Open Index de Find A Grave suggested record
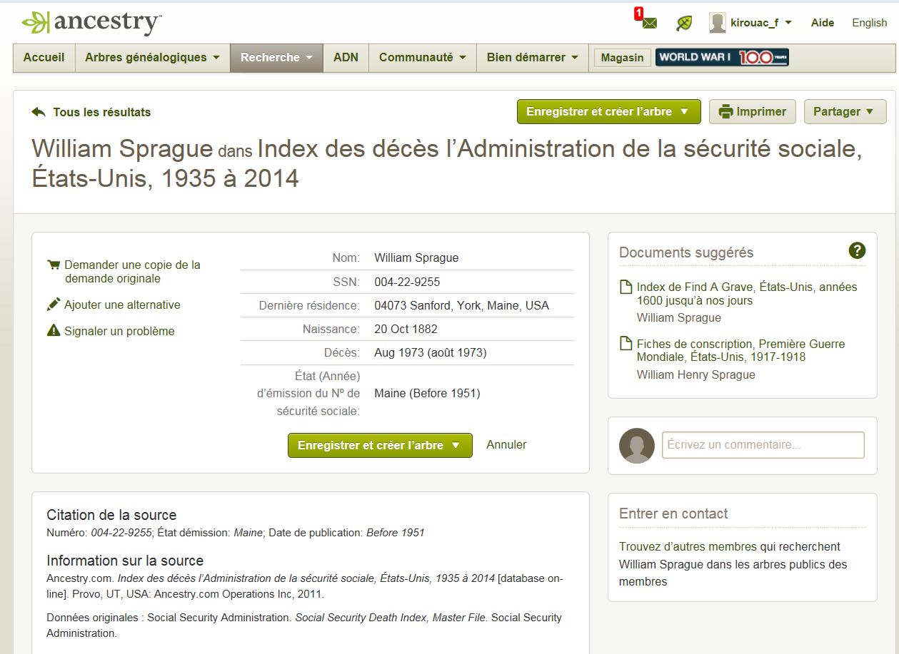The height and width of the screenshot is (654, 899). tap(747, 294)
